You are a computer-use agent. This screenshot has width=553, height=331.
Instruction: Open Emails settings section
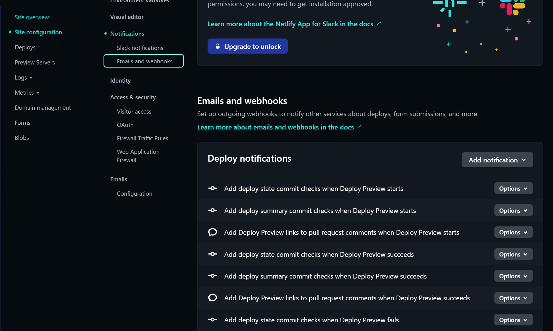(x=119, y=179)
